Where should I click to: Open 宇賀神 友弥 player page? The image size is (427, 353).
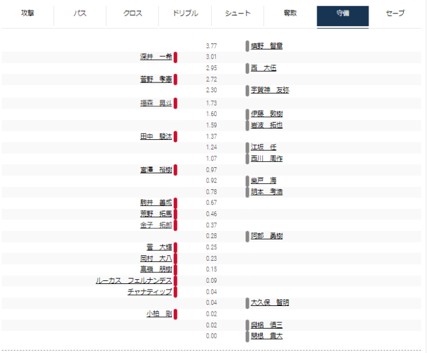pyautogui.click(x=270, y=90)
